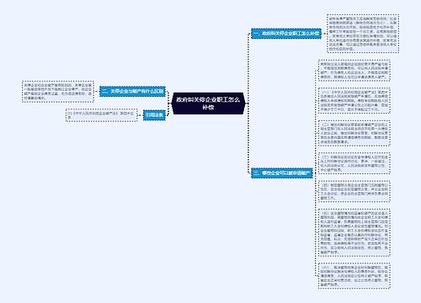Click the sub-note starting with (三) 和解协议
421x303 pixels.
pos(354,163)
